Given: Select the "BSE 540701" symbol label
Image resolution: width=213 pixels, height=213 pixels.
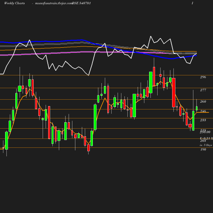Looking at the screenshot, I should tap(81, 3).
